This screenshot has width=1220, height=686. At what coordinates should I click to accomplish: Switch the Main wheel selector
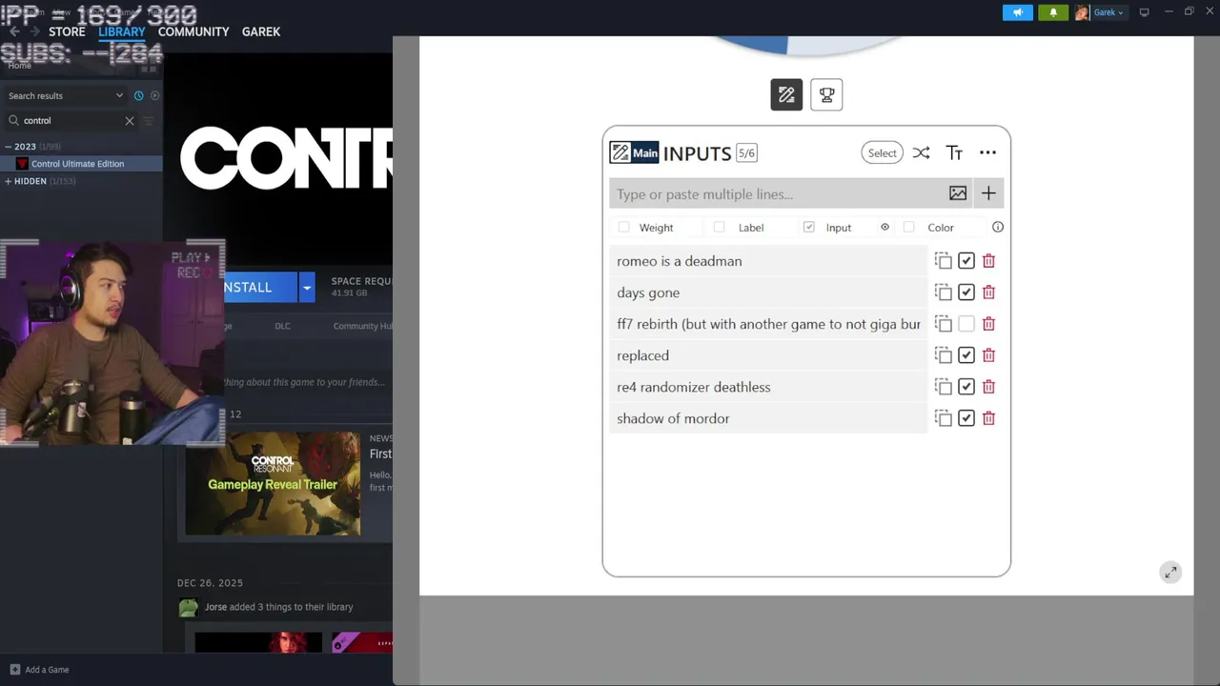[635, 152]
